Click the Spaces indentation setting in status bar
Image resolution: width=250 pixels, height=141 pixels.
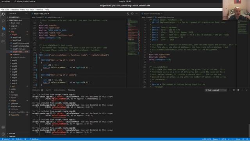coord(216,139)
